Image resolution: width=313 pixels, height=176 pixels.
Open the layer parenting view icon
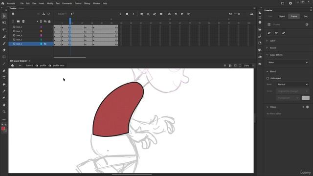[x=44, y=14]
